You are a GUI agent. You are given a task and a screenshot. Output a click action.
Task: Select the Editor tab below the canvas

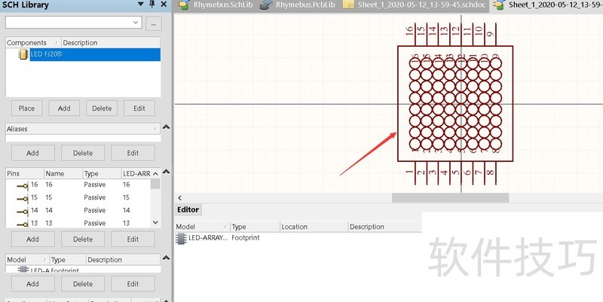[188, 210]
